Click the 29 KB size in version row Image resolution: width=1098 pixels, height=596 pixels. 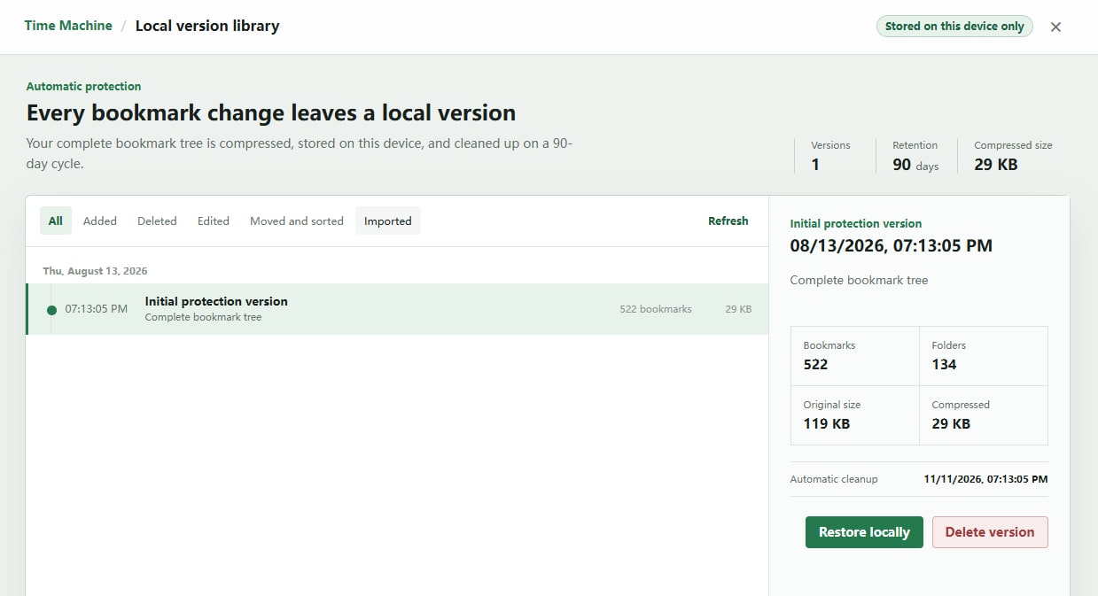pos(738,309)
